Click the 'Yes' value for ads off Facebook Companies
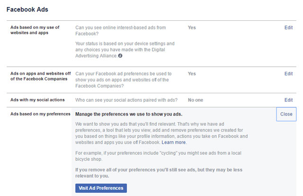 point(192,74)
